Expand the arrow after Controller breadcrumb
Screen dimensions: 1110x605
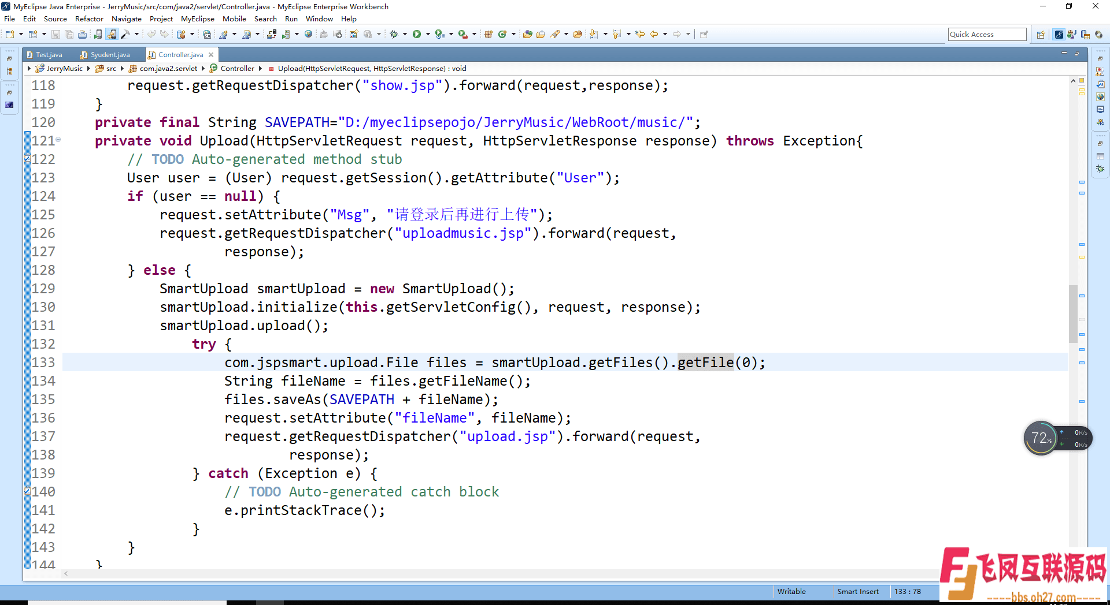260,69
